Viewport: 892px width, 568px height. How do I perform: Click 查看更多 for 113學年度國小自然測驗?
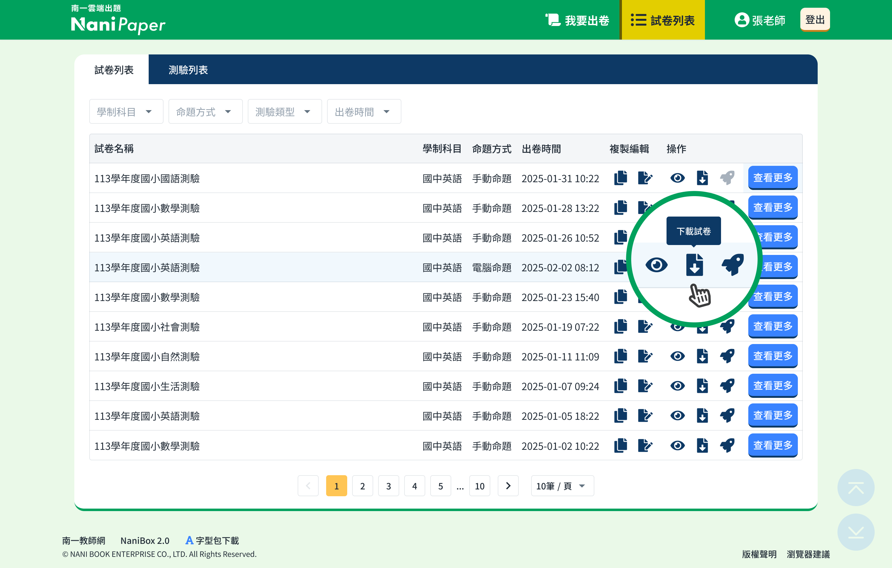pyautogui.click(x=773, y=355)
